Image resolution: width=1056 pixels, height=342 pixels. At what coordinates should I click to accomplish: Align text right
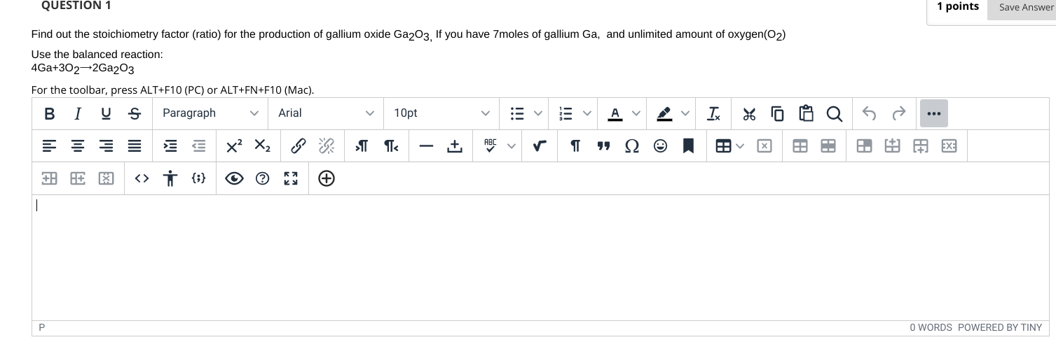pyautogui.click(x=106, y=146)
